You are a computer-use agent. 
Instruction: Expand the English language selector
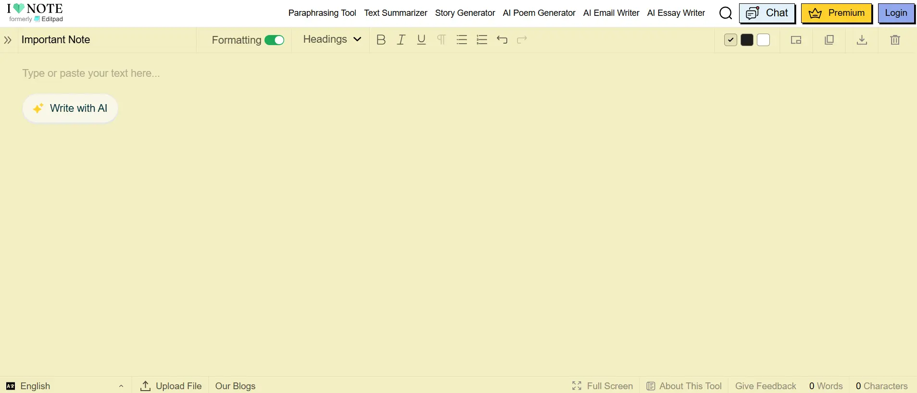pos(65,386)
